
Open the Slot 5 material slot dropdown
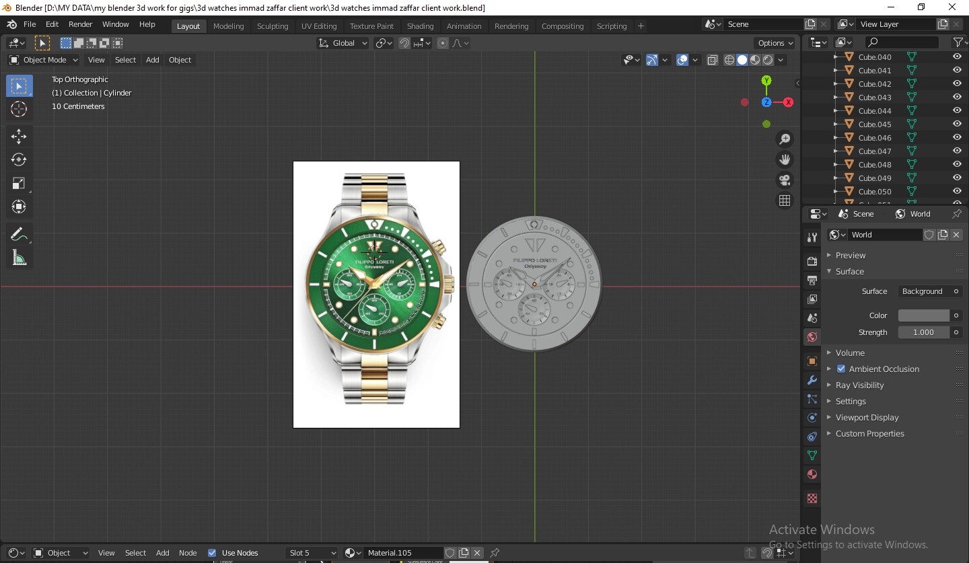(x=312, y=553)
